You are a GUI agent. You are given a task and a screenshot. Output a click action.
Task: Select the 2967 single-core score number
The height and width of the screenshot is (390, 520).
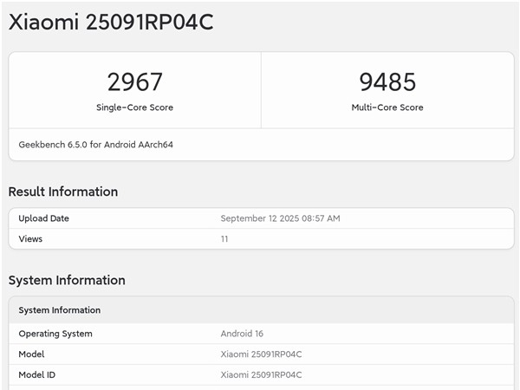tap(134, 82)
